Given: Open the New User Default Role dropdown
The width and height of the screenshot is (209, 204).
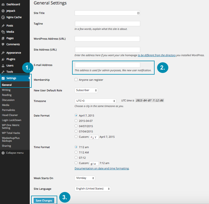Looking at the screenshot, I should click(86, 90).
